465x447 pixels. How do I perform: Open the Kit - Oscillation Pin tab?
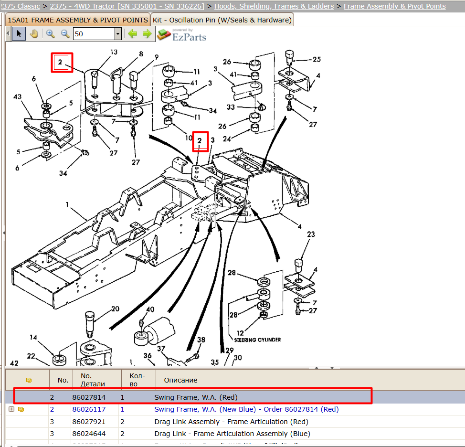click(x=222, y=20)
